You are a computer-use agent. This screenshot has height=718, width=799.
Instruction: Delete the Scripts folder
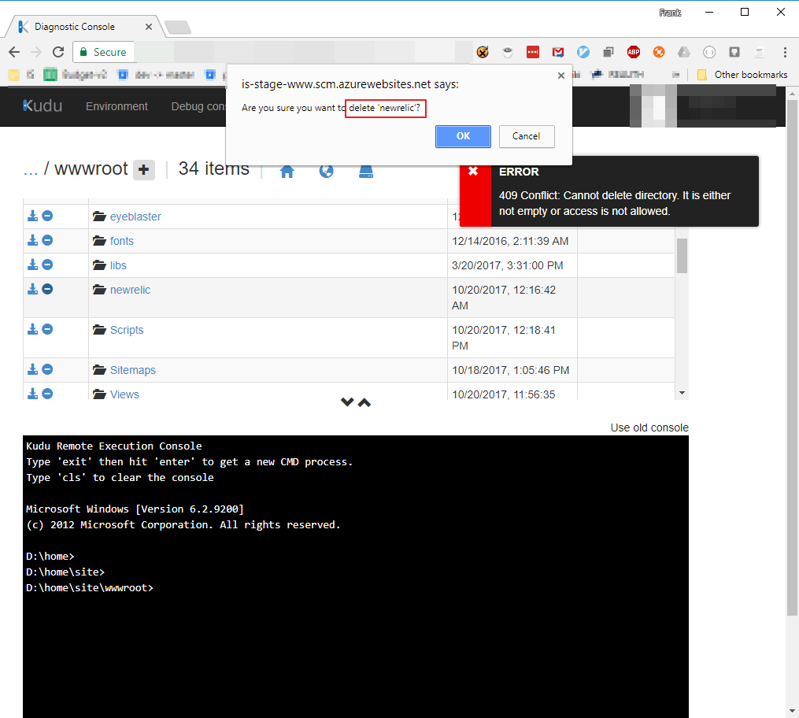pyautogui.click(x=47, y=329)
